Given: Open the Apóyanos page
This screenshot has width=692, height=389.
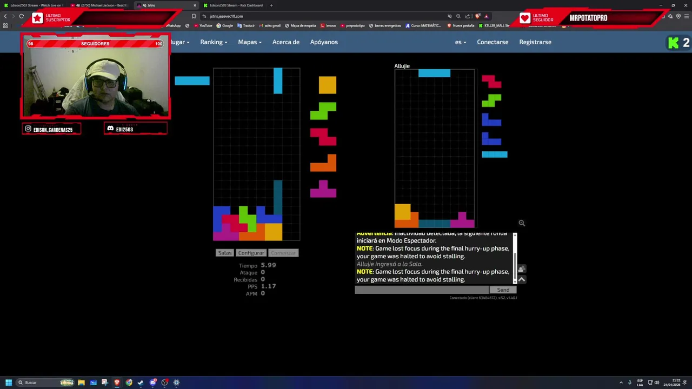Looking at the screenshot, I should pos(324,42).
